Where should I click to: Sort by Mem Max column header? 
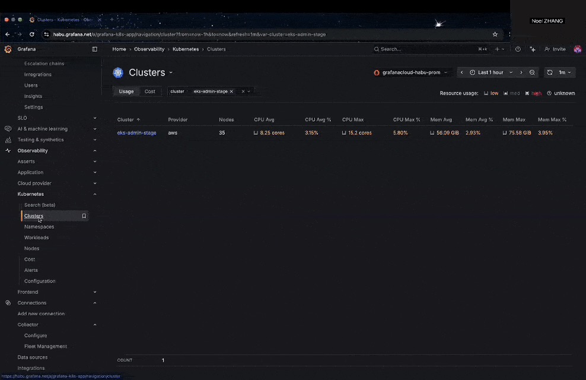point(514,120)
